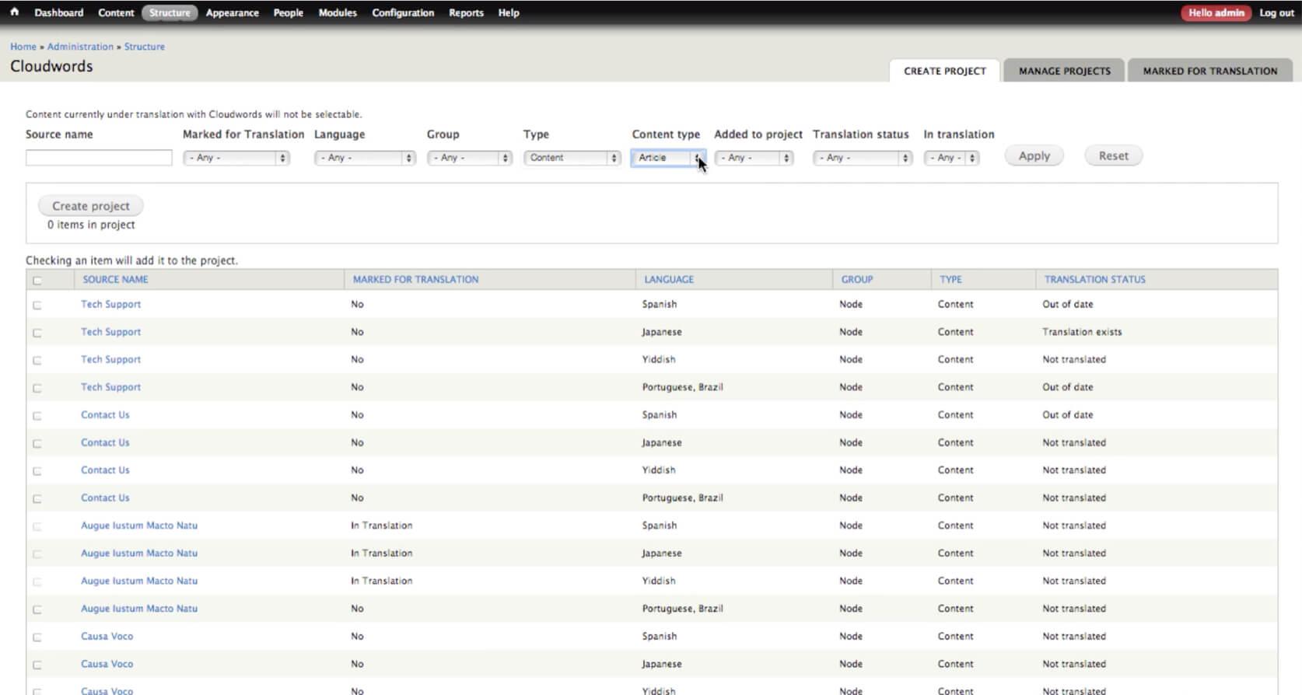This screenshot has width=1302, height=695.
Task: Click the Create project button
Action: (x=91, y=206)
